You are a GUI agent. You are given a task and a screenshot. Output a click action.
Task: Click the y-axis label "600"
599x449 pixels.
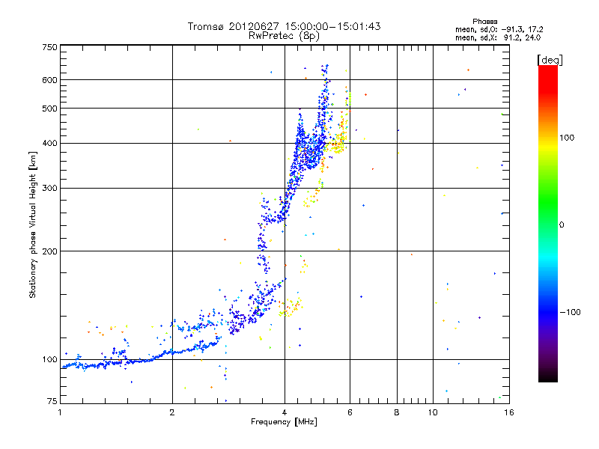(x=49, y=80)
